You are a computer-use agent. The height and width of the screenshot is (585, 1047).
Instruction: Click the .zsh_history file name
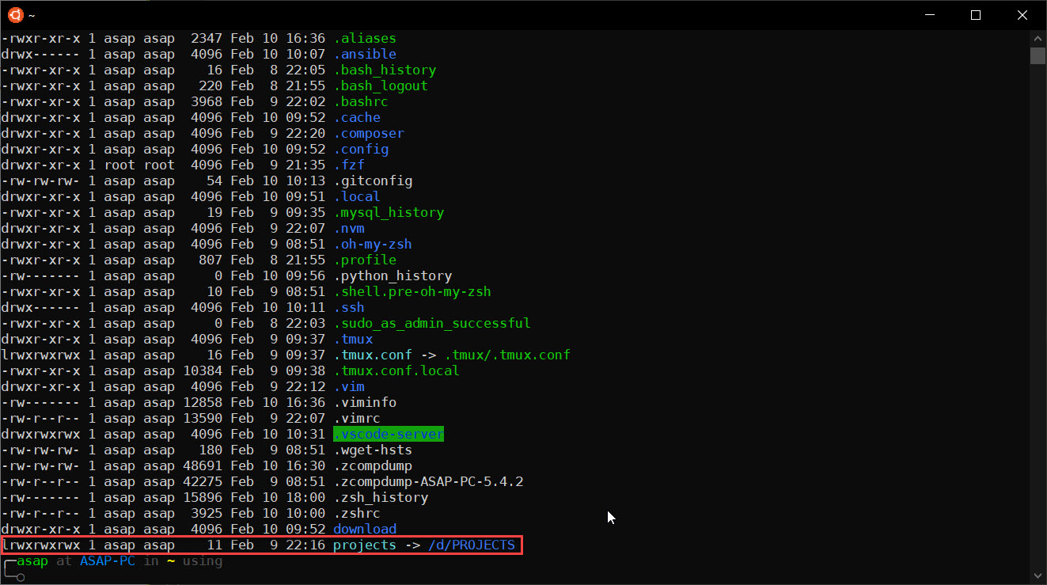pyautogui.click(x=381, y=497)
